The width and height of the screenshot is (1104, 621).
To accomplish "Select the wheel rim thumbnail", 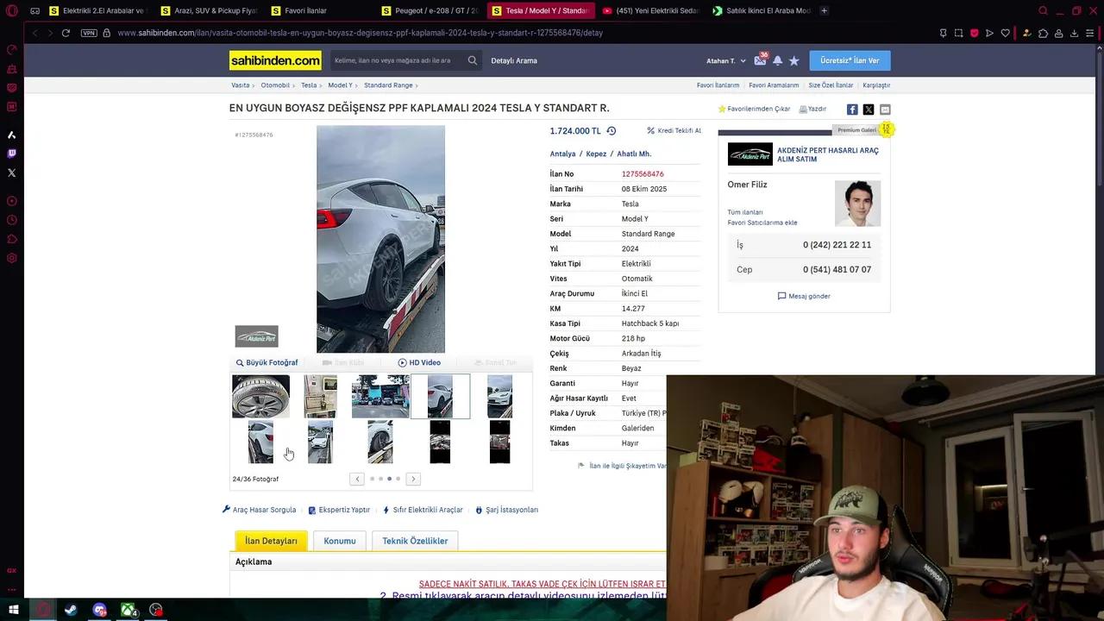I will (260, 396).
